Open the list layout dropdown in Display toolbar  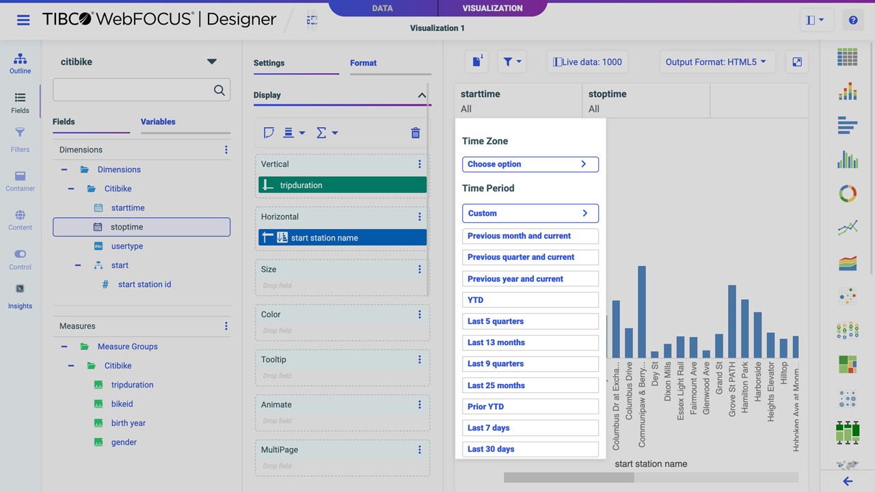(x=294, y=133)
